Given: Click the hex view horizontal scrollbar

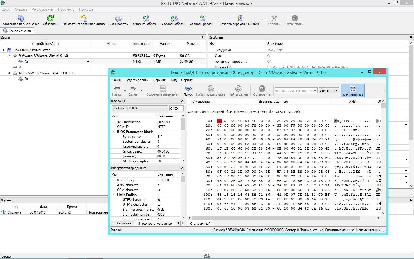Looking at the screenshot, I should pyautogui.click(x=276, y=218).
